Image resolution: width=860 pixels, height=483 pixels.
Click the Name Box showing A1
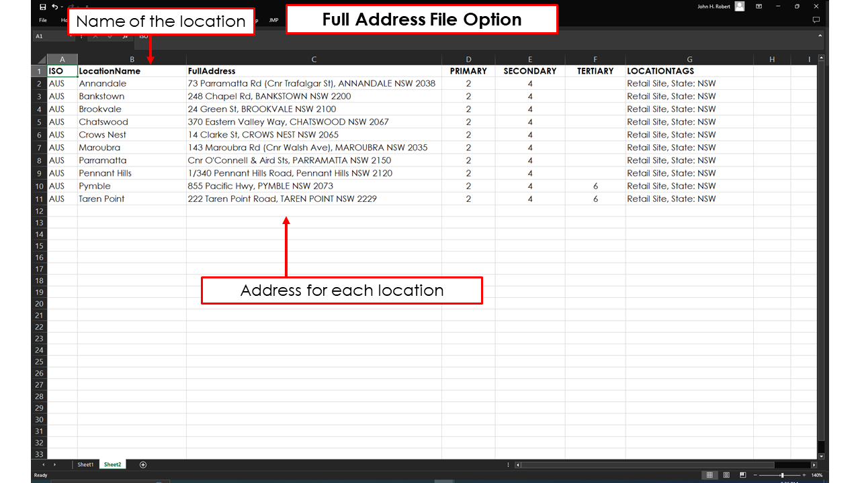tap(54, 36)
